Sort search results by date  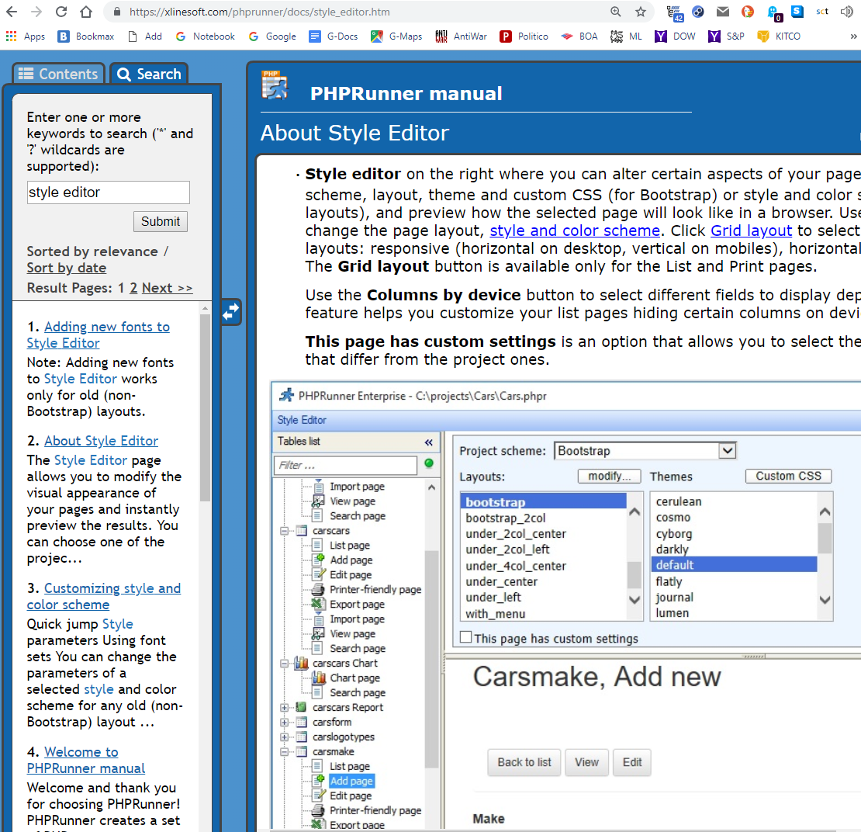tap(67, 269)
